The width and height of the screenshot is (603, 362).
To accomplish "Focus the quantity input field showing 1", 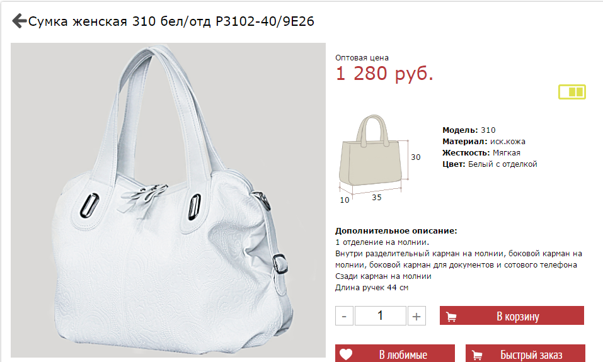I will click(x=381, y=316).
